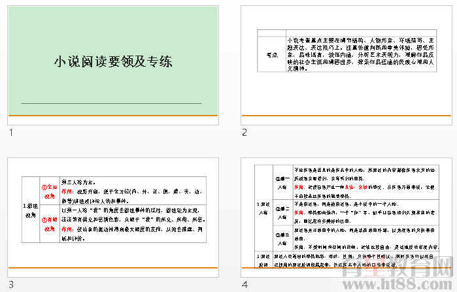Click the red '①全知视角' cell

pos(48,191)
